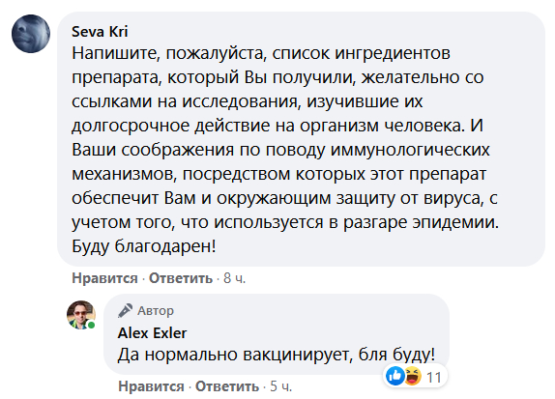555x399 pixels.
Task: Click the blue thumbs-up reaction icon
Action: [395, 376]
